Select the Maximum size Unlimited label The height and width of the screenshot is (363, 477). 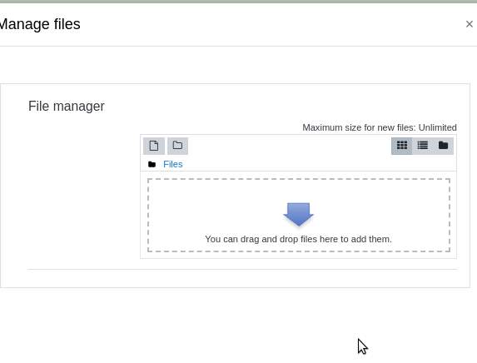click(x=380, y=127)
